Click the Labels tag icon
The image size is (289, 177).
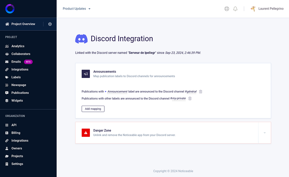point(7,77)
